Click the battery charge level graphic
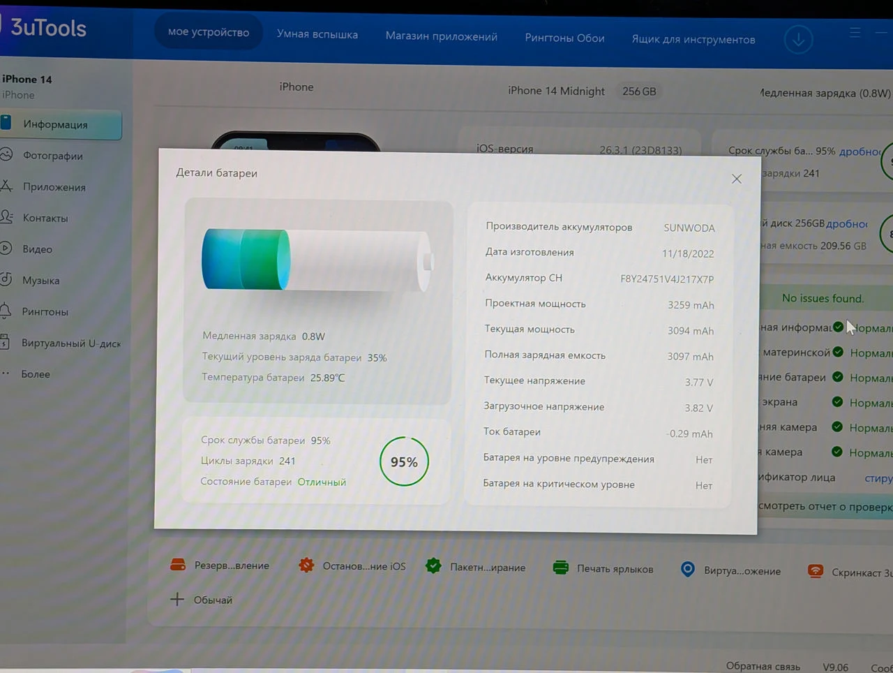 click(317, 260)
